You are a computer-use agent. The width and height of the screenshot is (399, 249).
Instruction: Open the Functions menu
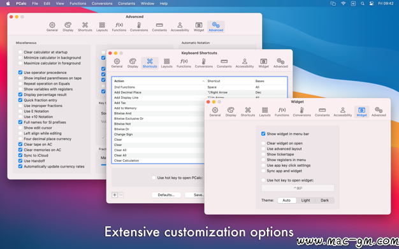[x=78, y=4]
